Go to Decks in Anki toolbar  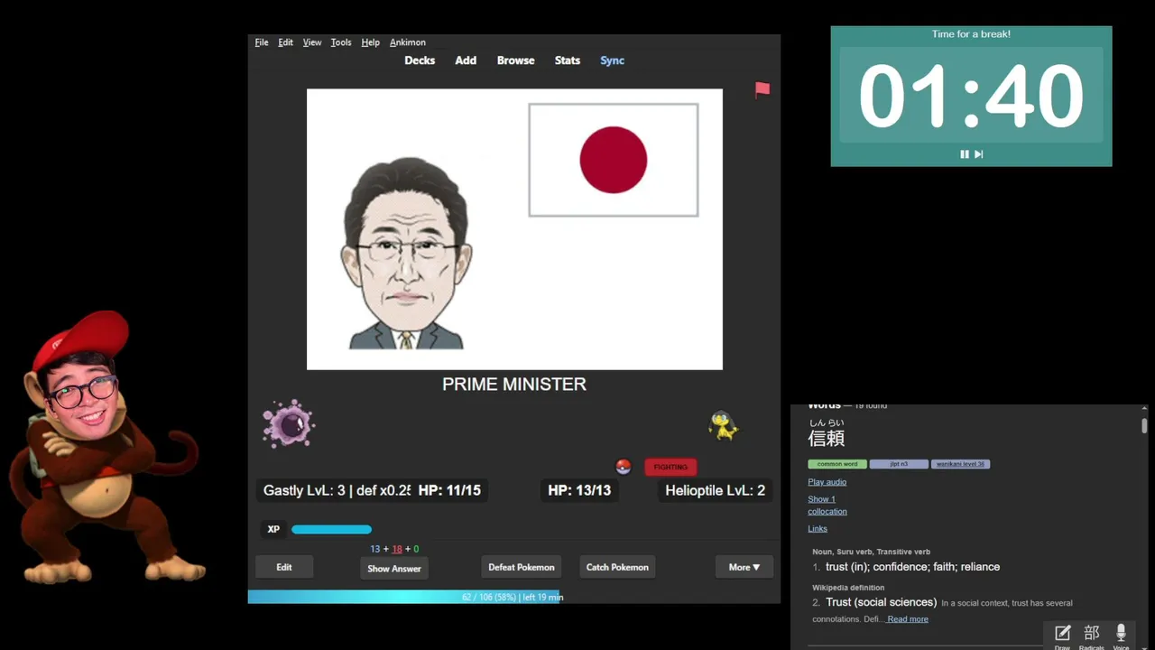coord(420,60)
